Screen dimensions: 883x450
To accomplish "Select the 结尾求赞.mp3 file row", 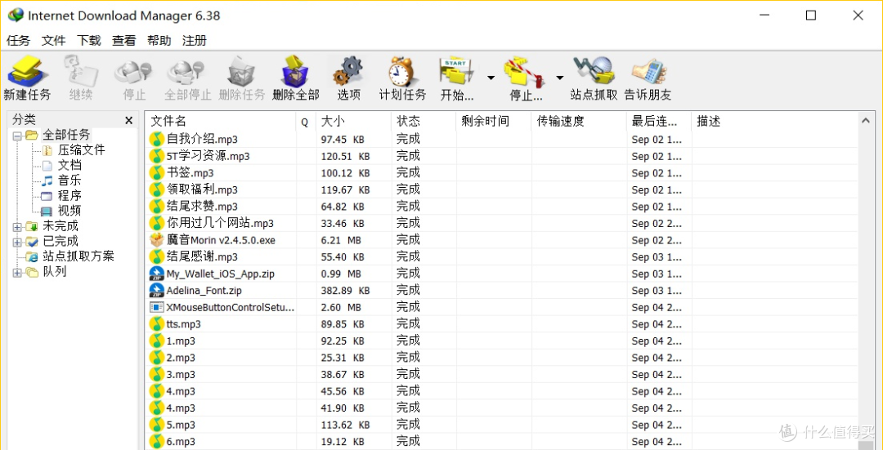I will click(502, 207).
